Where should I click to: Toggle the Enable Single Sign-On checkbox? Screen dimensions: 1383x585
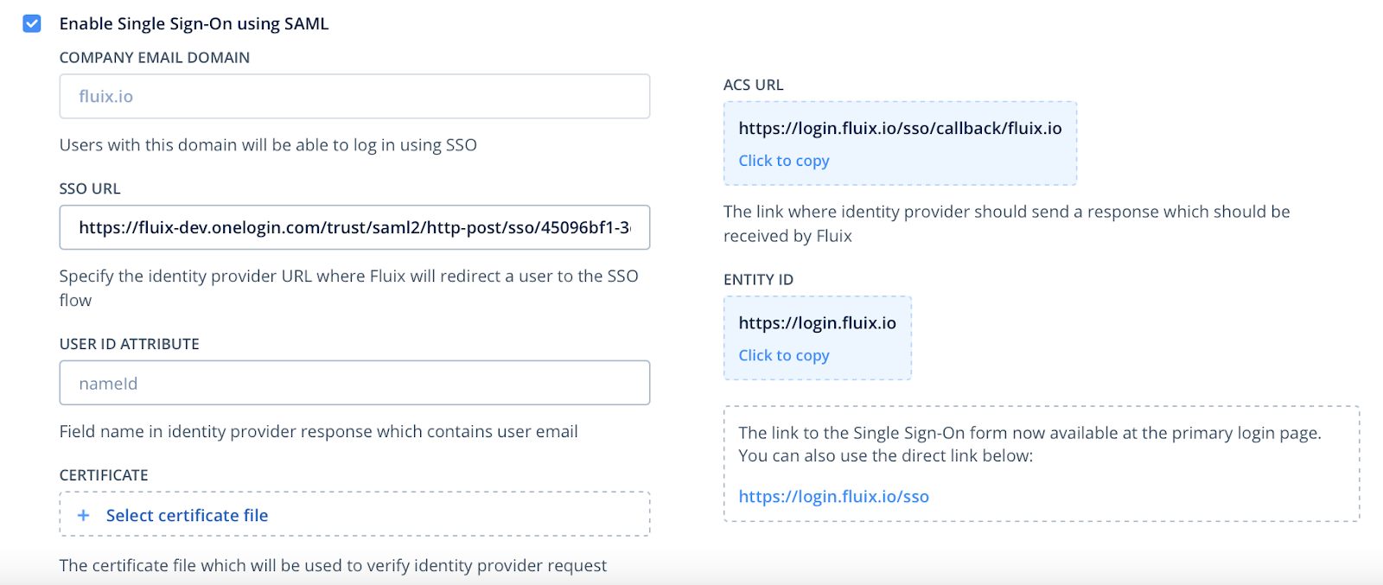[32, 23]
